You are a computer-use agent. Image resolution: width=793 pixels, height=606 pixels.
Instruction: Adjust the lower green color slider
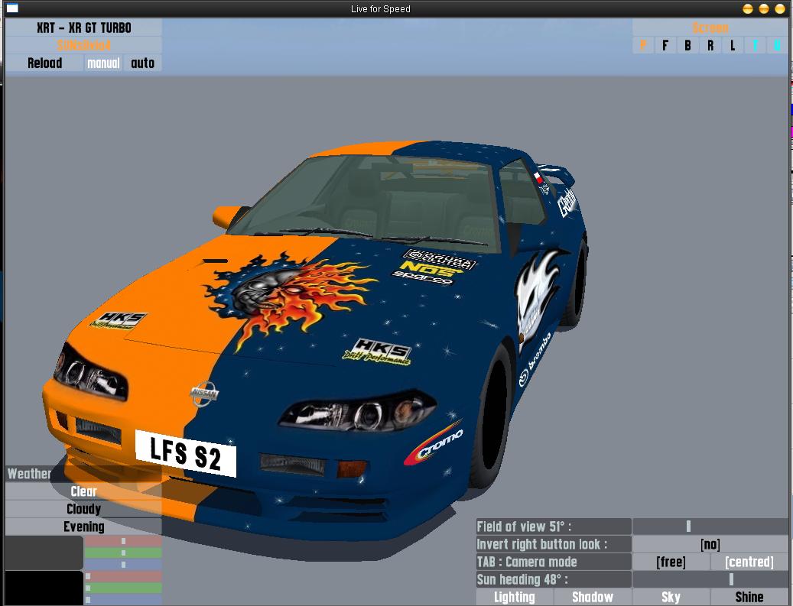[x=123, y=588]
